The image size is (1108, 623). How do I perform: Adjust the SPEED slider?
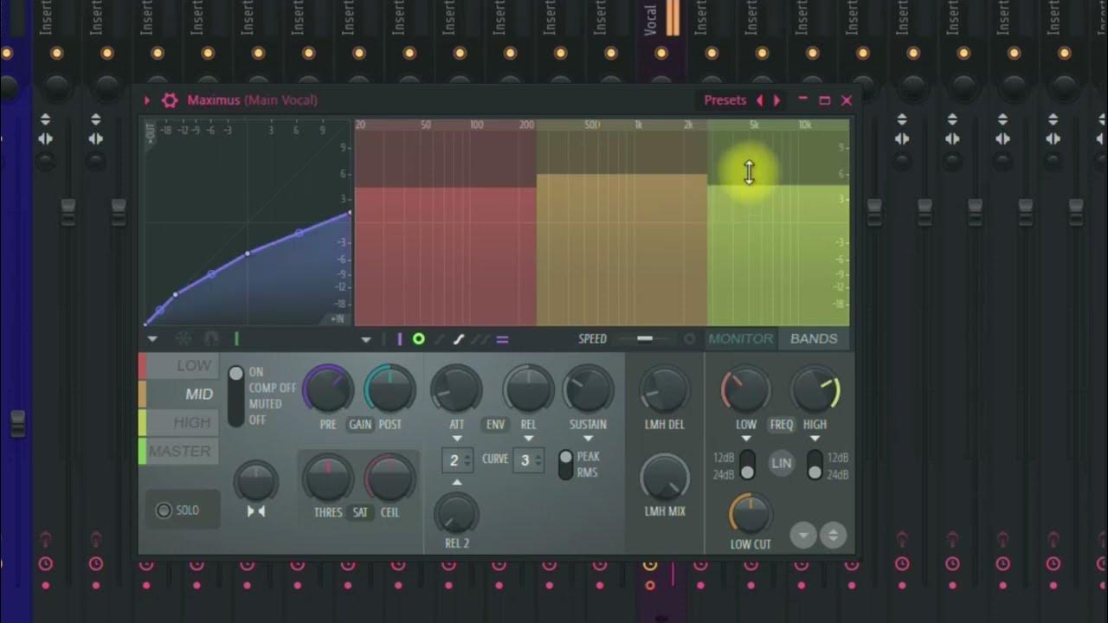pyautogui.click(x=645, y=339)
